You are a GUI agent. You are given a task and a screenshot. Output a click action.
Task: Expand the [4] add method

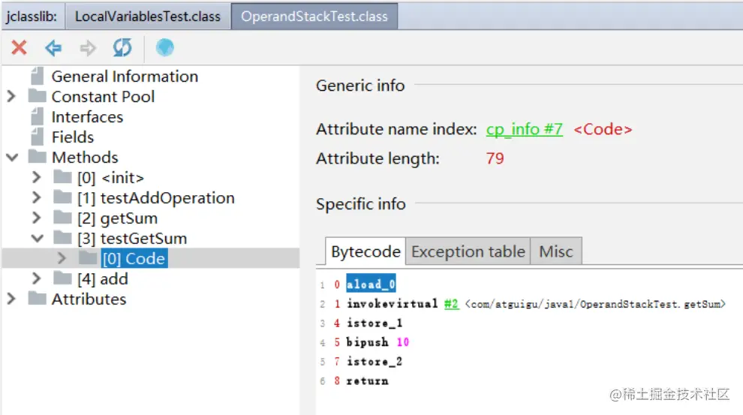[x=37, y=278]
